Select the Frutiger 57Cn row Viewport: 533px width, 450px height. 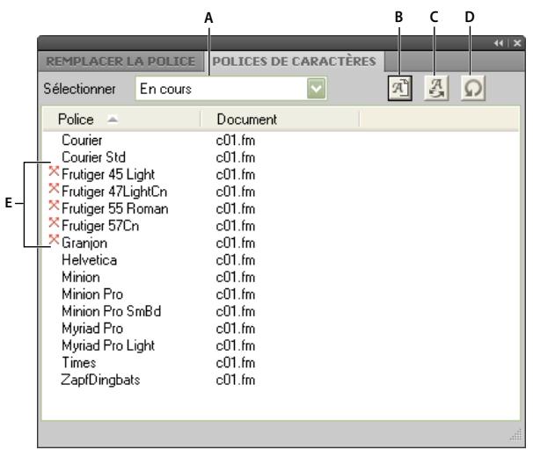coord(281,226)
